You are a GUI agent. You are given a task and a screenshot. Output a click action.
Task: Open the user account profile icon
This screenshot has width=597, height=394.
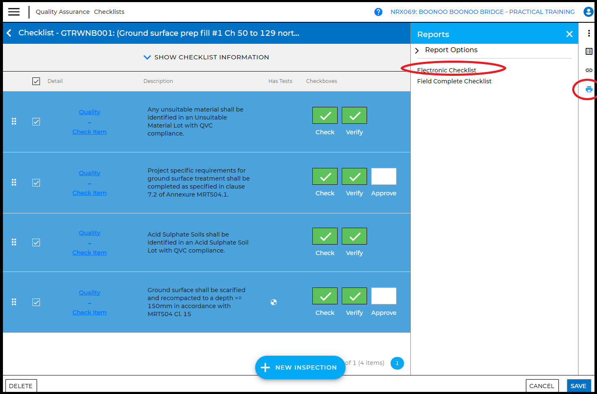click(588, 12)
